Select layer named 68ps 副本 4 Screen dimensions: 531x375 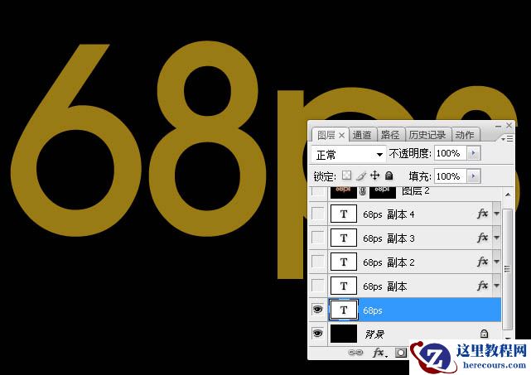pyautogui.click(x=389, y=214)
